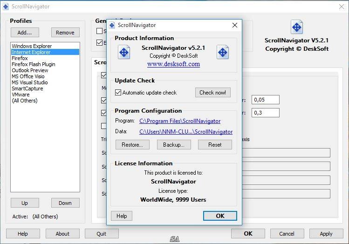349x244 pixels.
Task: Select (All Others) profile in the list
Action: [45, 101]
